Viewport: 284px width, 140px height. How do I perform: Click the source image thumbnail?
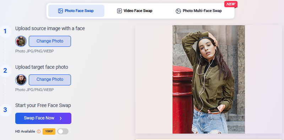pos(21,41)
